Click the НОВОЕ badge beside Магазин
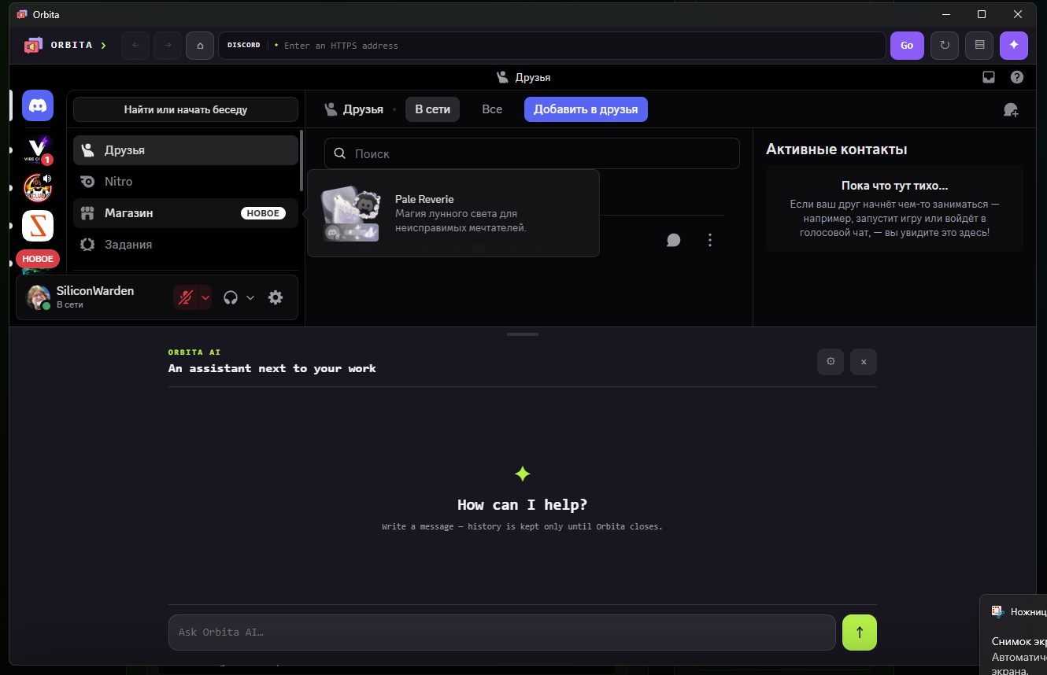This screenshot has height=675, width=1047. click(263, 213)
